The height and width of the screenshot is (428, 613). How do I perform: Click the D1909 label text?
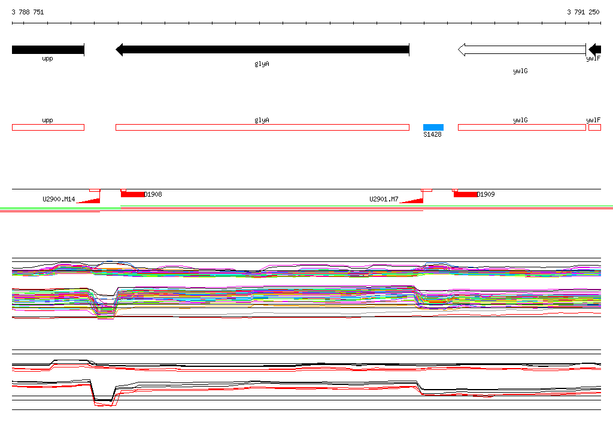coord(486,194)
